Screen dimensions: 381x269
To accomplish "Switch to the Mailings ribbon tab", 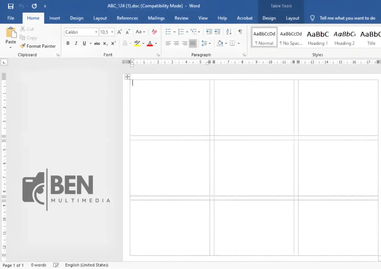I will (156, 18).
